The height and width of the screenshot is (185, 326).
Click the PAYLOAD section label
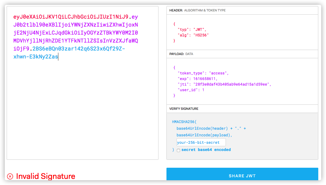tap(177, 54)
